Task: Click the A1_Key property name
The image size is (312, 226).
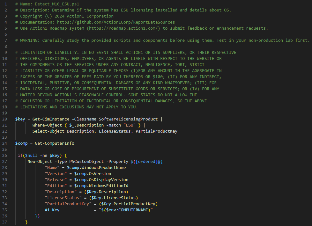Action: [x=52, y=210]
